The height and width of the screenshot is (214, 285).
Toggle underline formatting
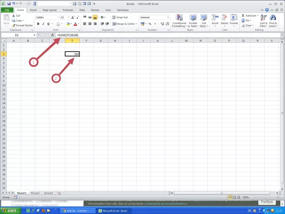pos(48,24)
